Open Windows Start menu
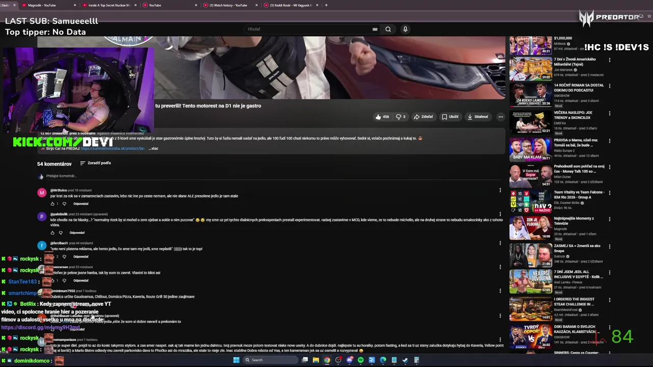Viewport: 653px width, 367px height. 236,360
